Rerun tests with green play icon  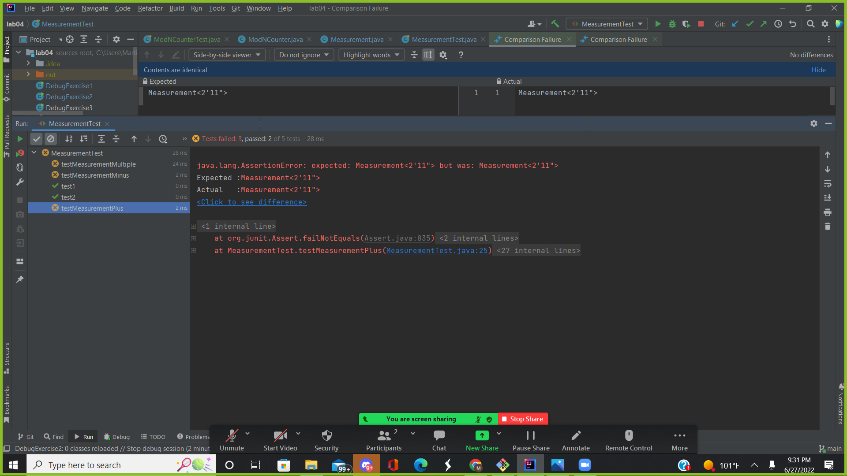coord(20,139)
